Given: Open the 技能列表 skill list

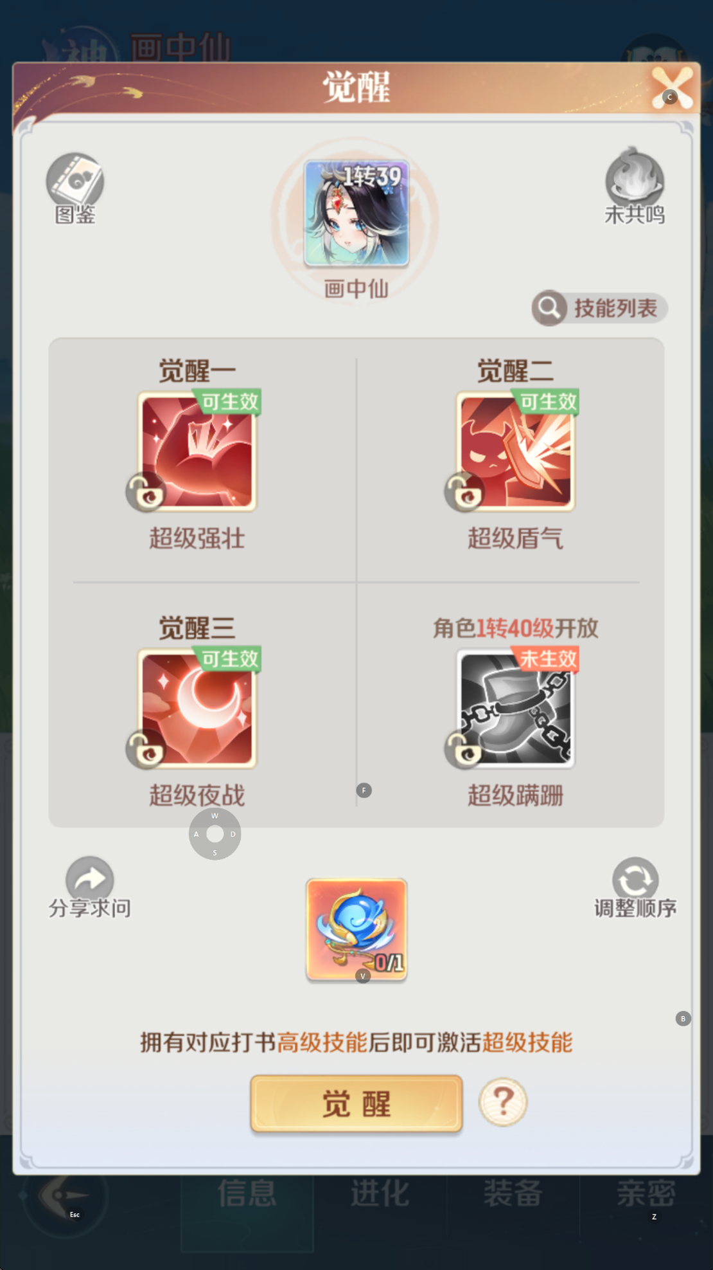Looking at the screenshot, I should point(599,309).
